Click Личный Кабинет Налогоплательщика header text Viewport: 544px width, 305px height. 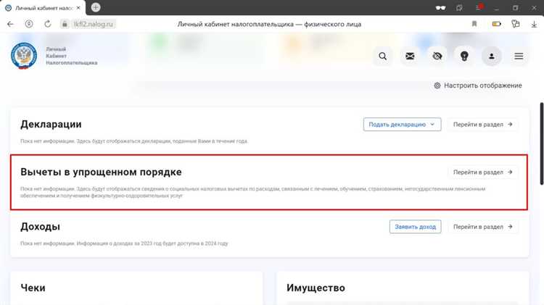[72, 56]
